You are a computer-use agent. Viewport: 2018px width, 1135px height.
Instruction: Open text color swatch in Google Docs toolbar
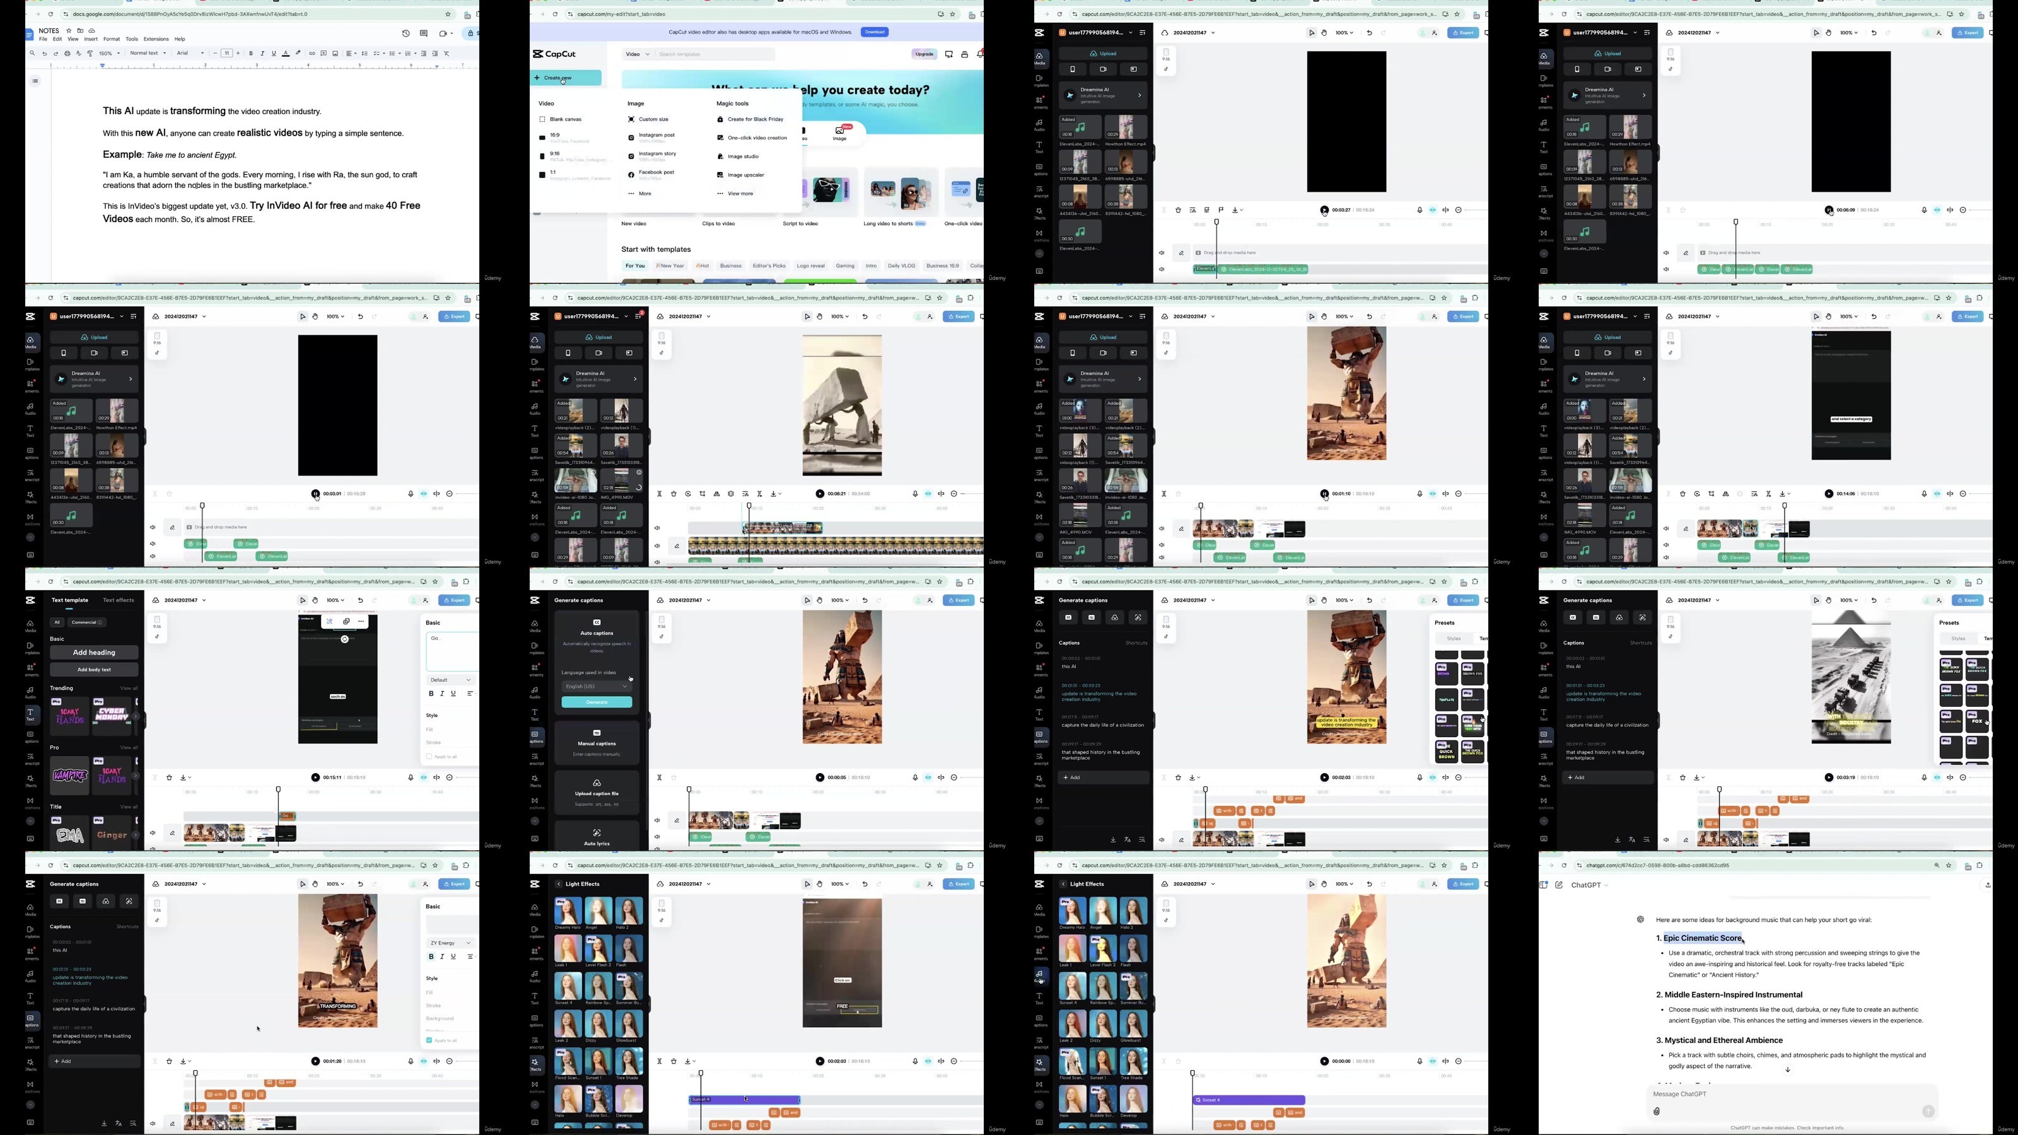click(x=286, y=53)
